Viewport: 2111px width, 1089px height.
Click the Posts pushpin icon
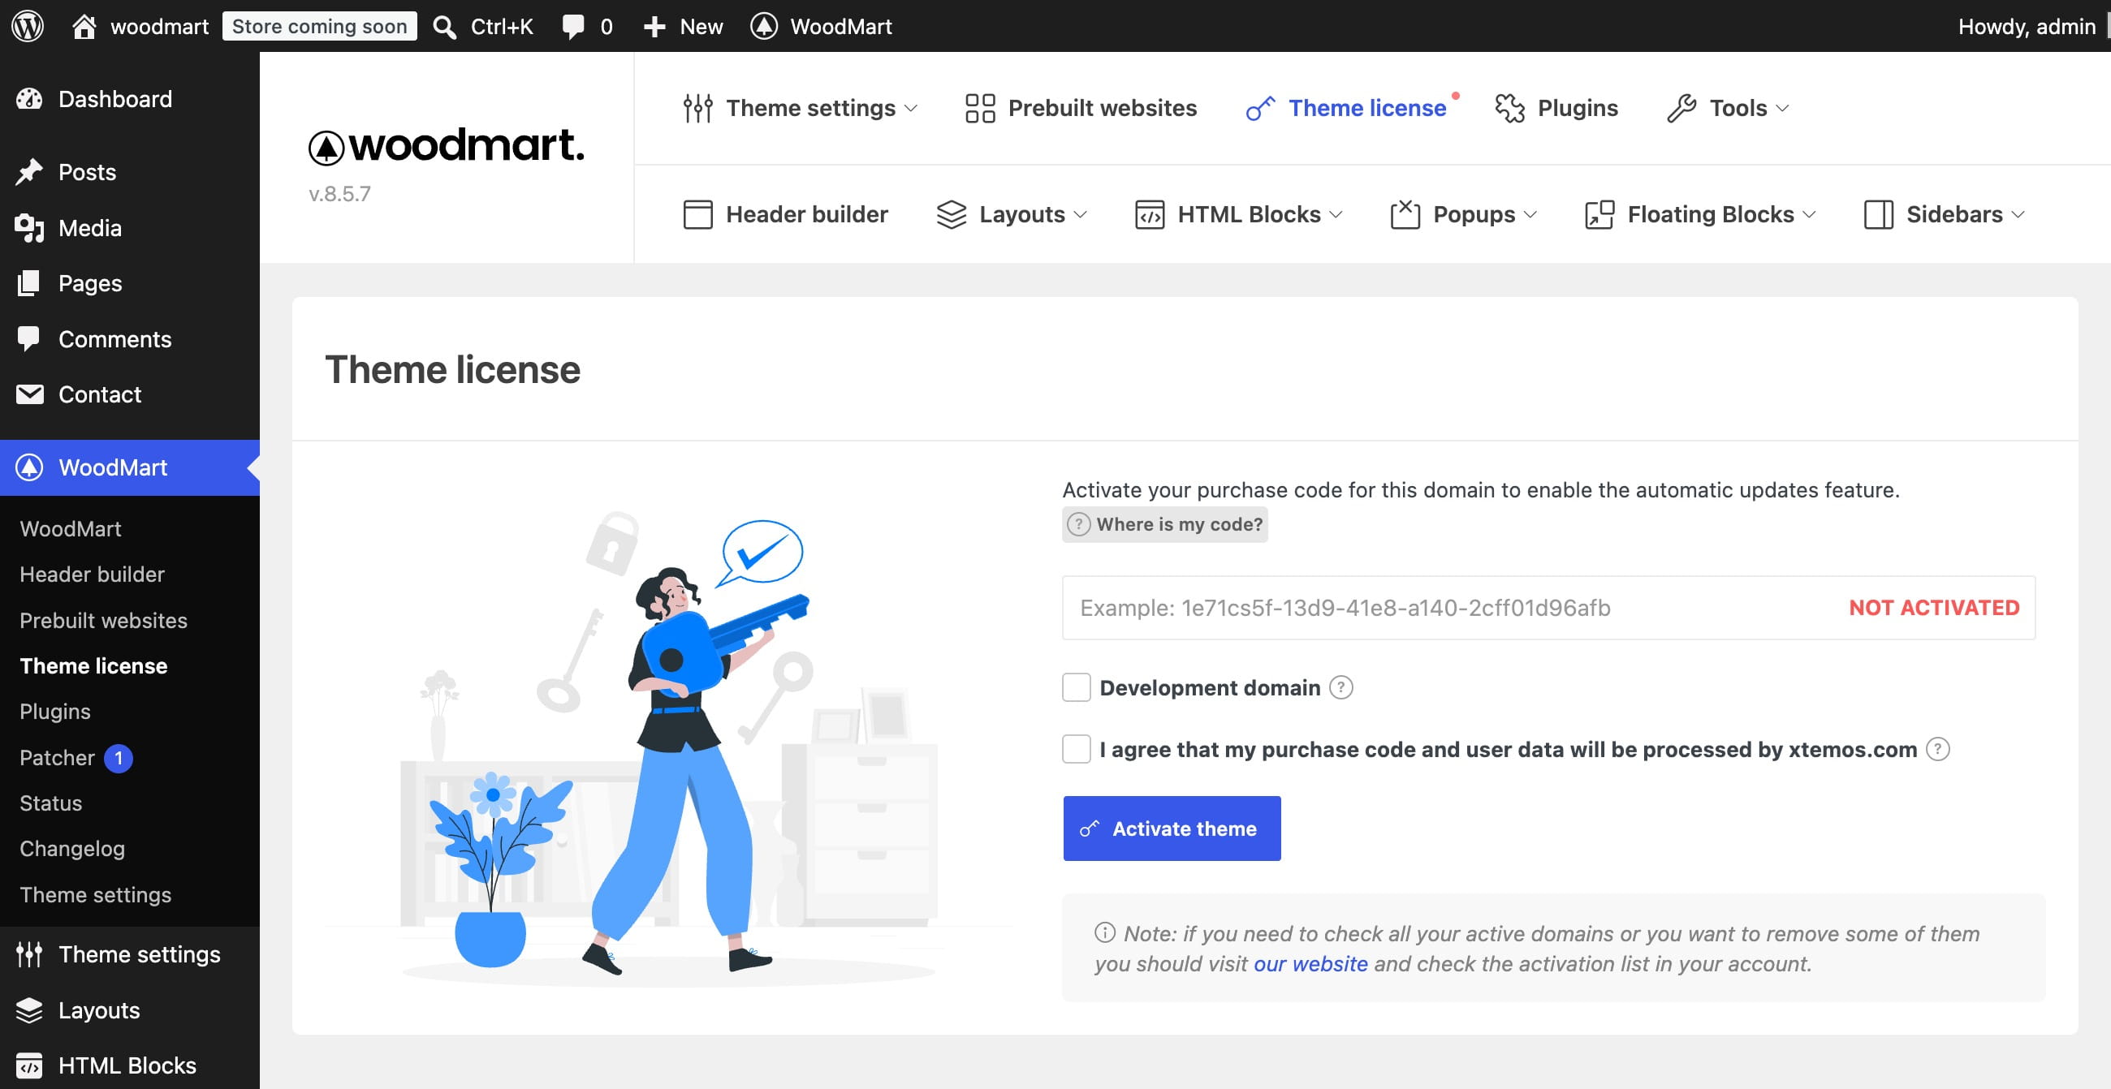29,172
